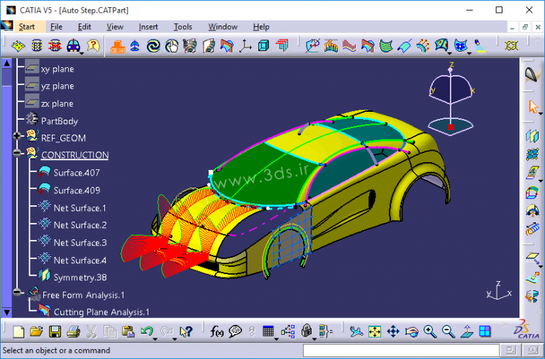
Task: Click the scroll down arrow of tree scrollbar
Action: coord(6,312)
